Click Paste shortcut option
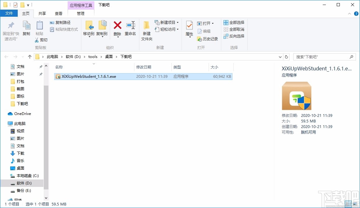Screen dimensions: 360x208 64,29
